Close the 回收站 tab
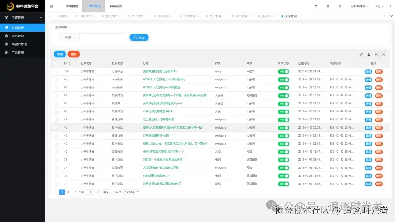 (274, 16)
